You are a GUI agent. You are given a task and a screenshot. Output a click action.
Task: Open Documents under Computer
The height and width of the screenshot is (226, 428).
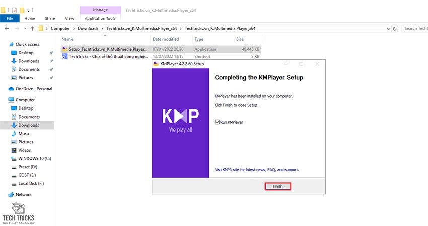click(29, 117)
